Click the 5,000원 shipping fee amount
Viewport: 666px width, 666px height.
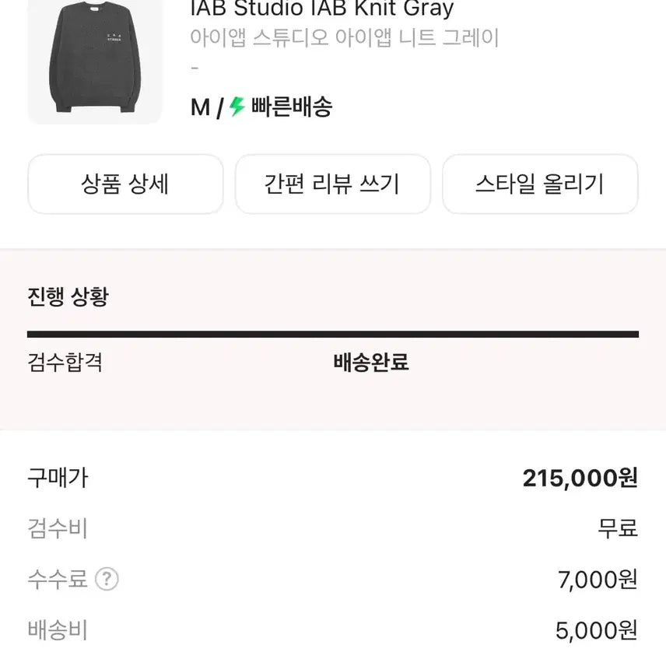598,630
